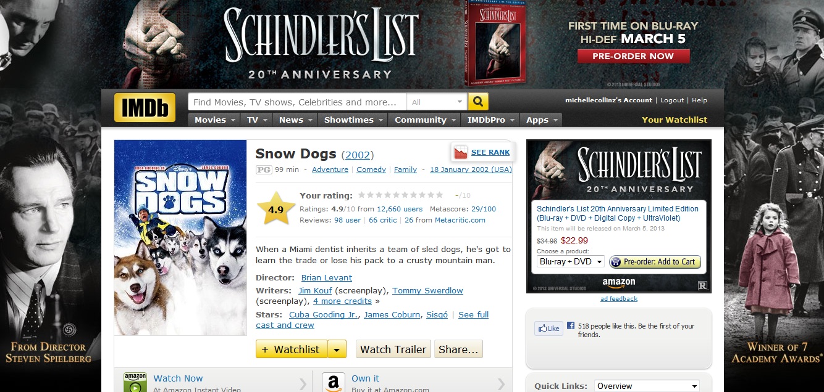824x392 pixels.
Task: Click the Amazon Watch Now icon
Action: pyautogui.click(x=135, y=383)
